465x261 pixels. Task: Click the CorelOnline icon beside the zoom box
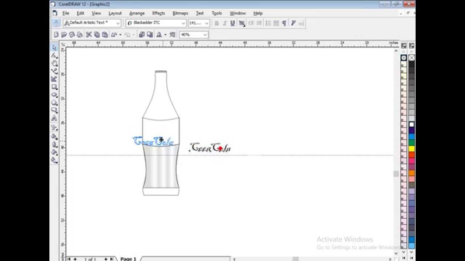pos(173,35)
